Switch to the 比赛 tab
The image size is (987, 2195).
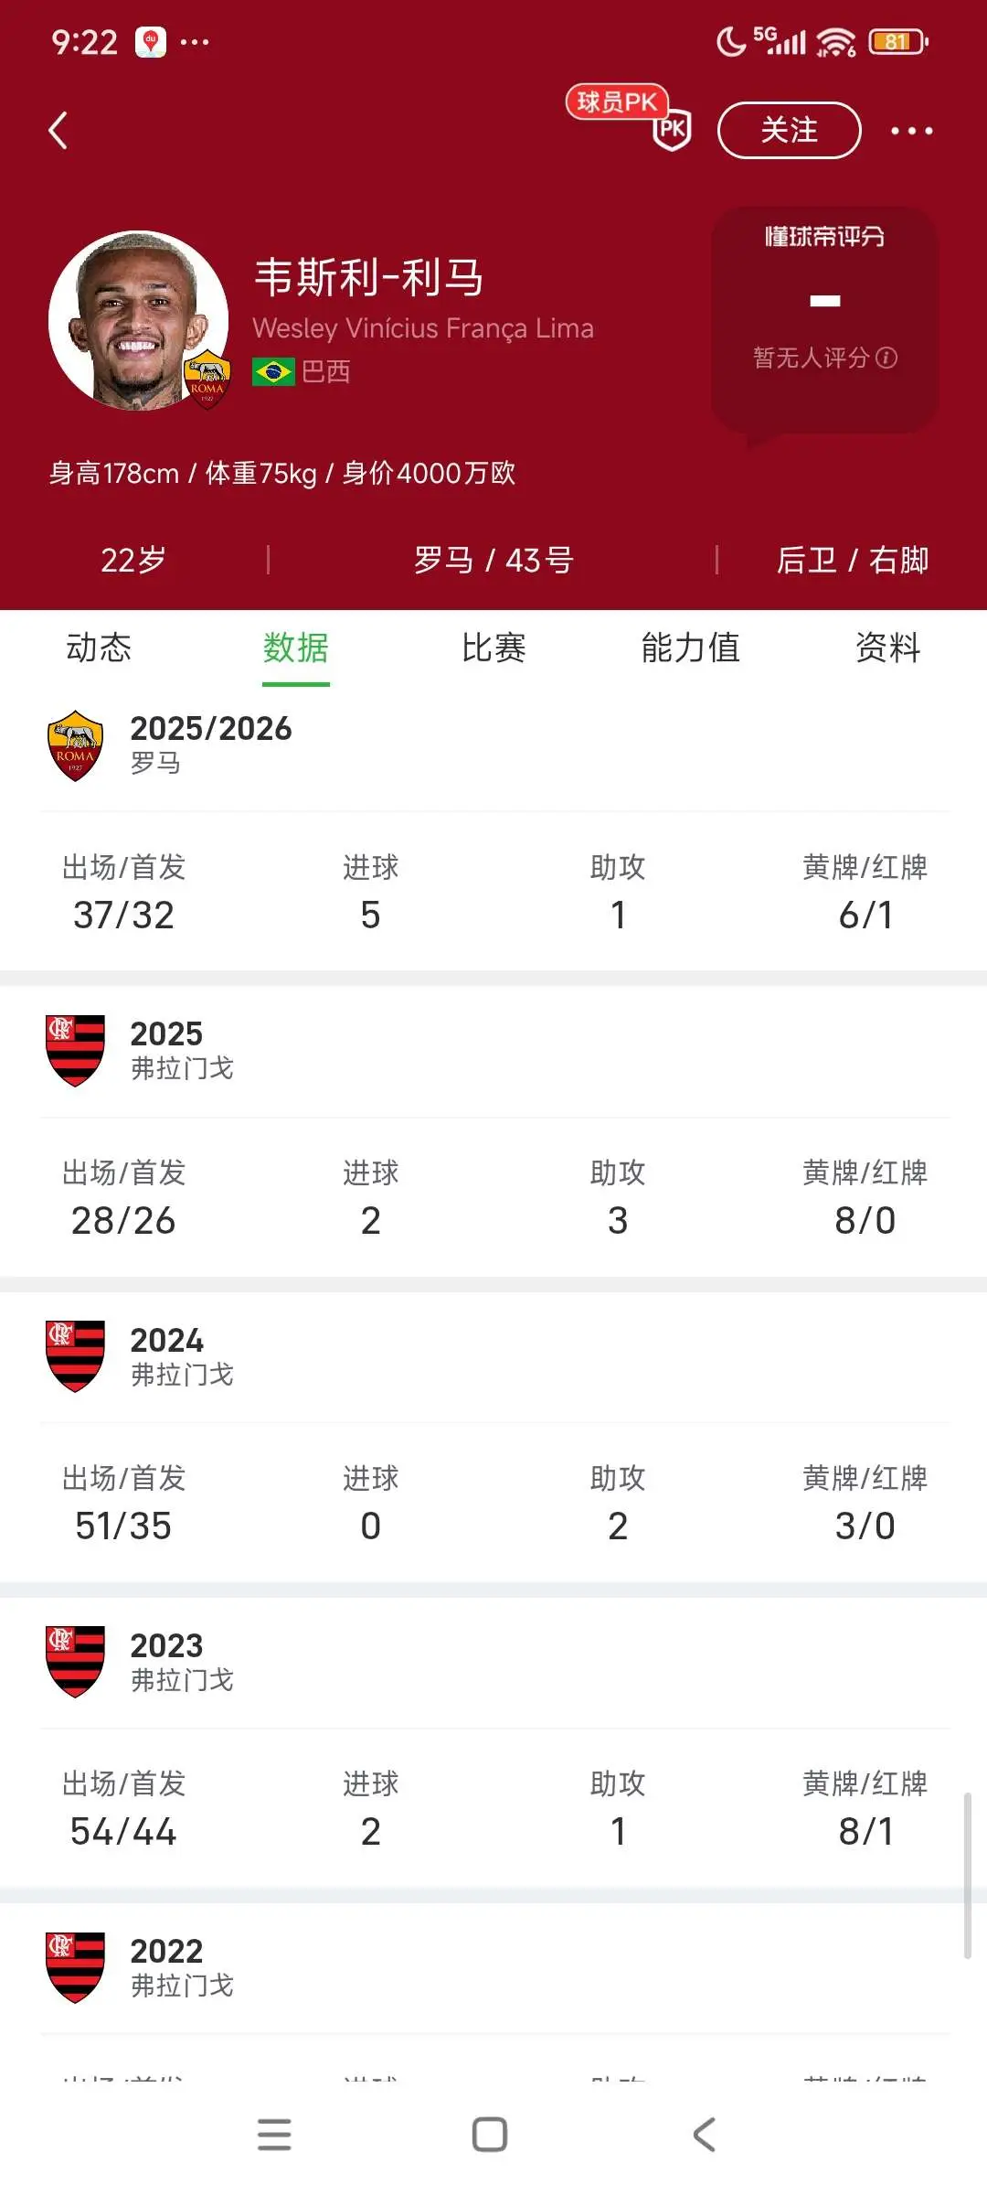493,648
